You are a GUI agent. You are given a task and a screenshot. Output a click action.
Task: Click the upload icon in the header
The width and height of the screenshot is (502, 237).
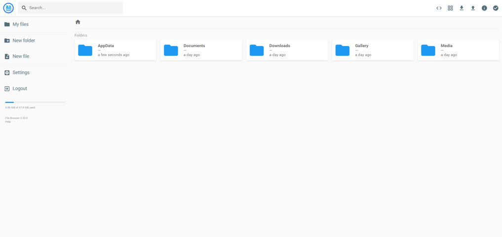[x=473, y=8]
